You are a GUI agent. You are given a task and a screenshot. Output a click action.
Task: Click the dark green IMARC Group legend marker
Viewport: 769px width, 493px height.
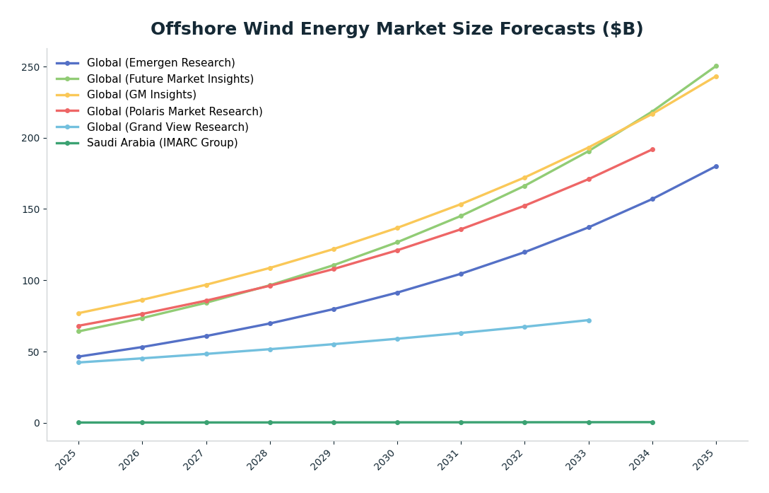click(68, 143)
